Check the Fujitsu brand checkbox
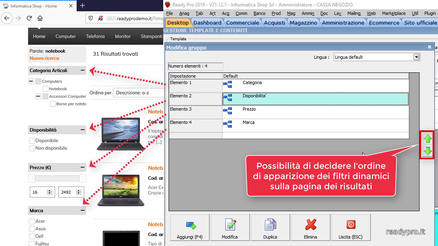 pos(32,244)
